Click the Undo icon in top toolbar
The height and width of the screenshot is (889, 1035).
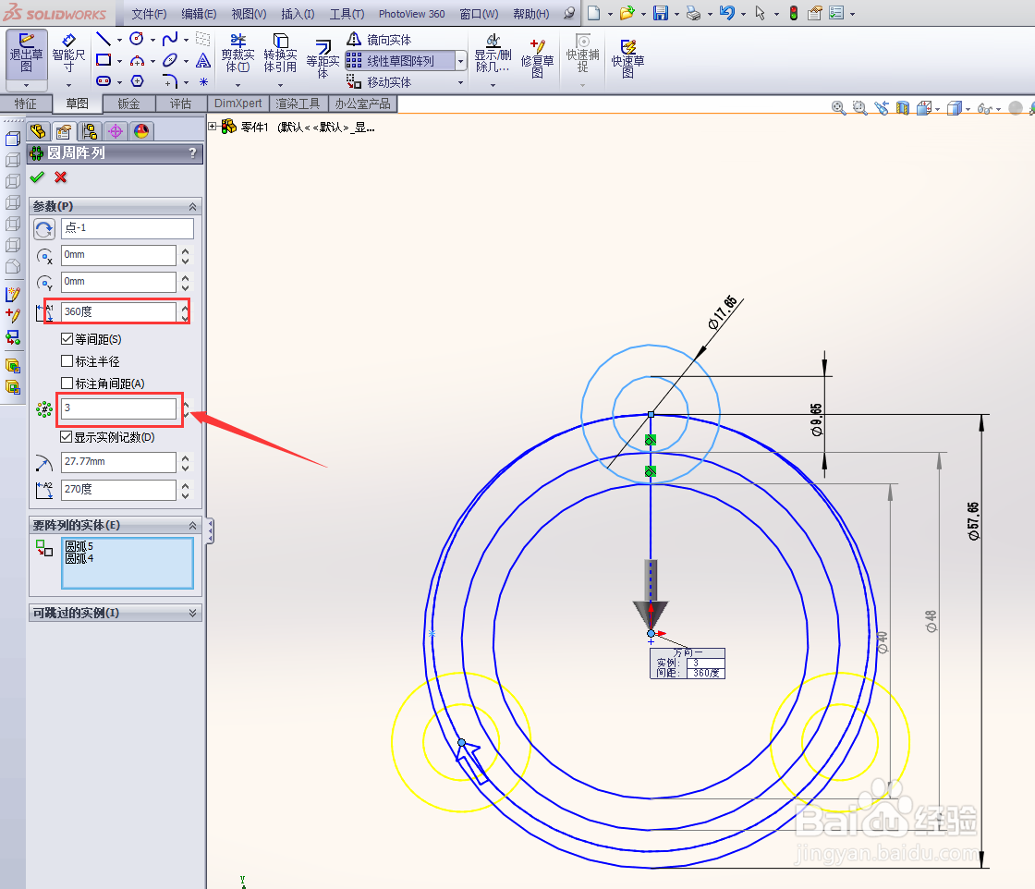point(726,13)
